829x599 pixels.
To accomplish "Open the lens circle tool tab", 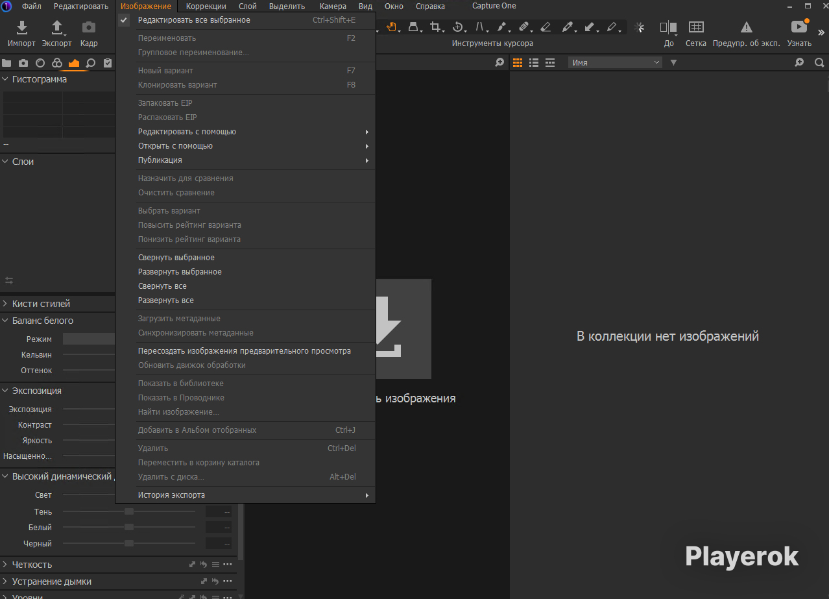I will tap(40, 63).
